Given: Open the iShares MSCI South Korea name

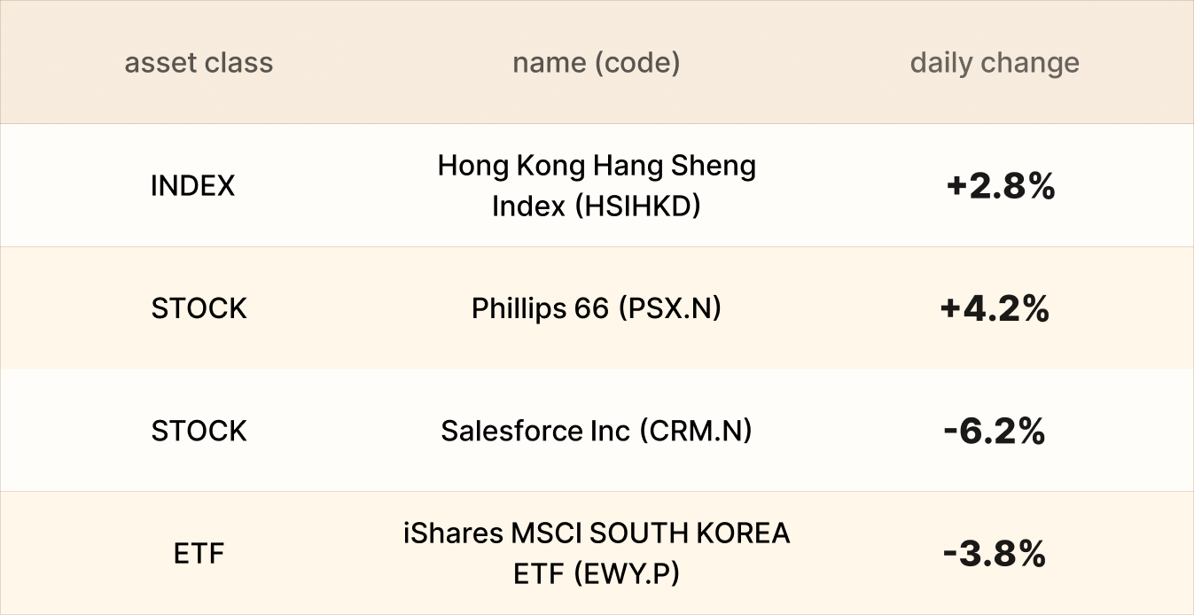Looking at the screenshot, I should click(x=492, y=534).
